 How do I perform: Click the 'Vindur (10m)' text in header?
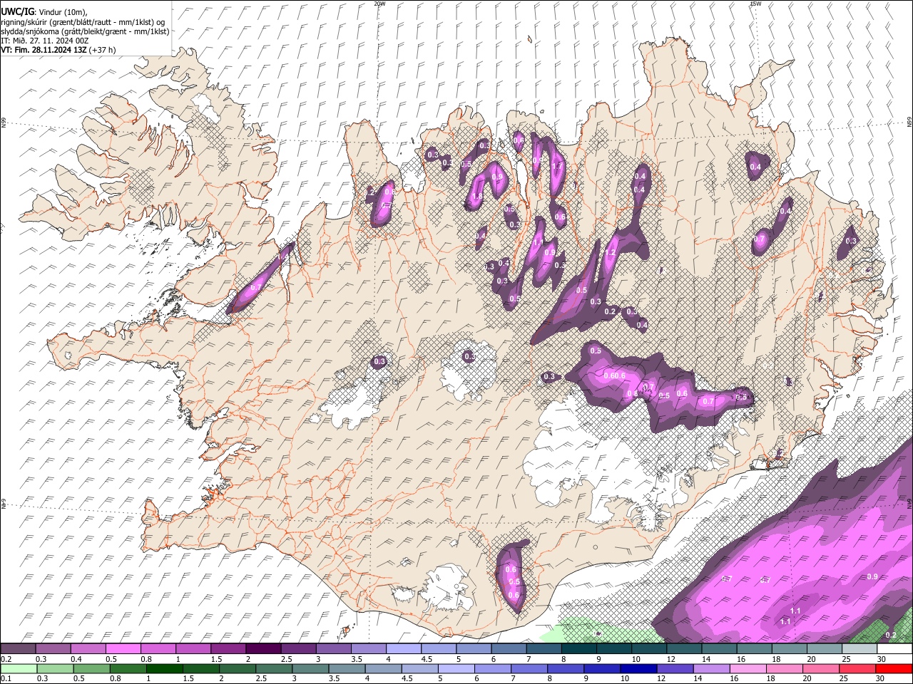point(63,12)
